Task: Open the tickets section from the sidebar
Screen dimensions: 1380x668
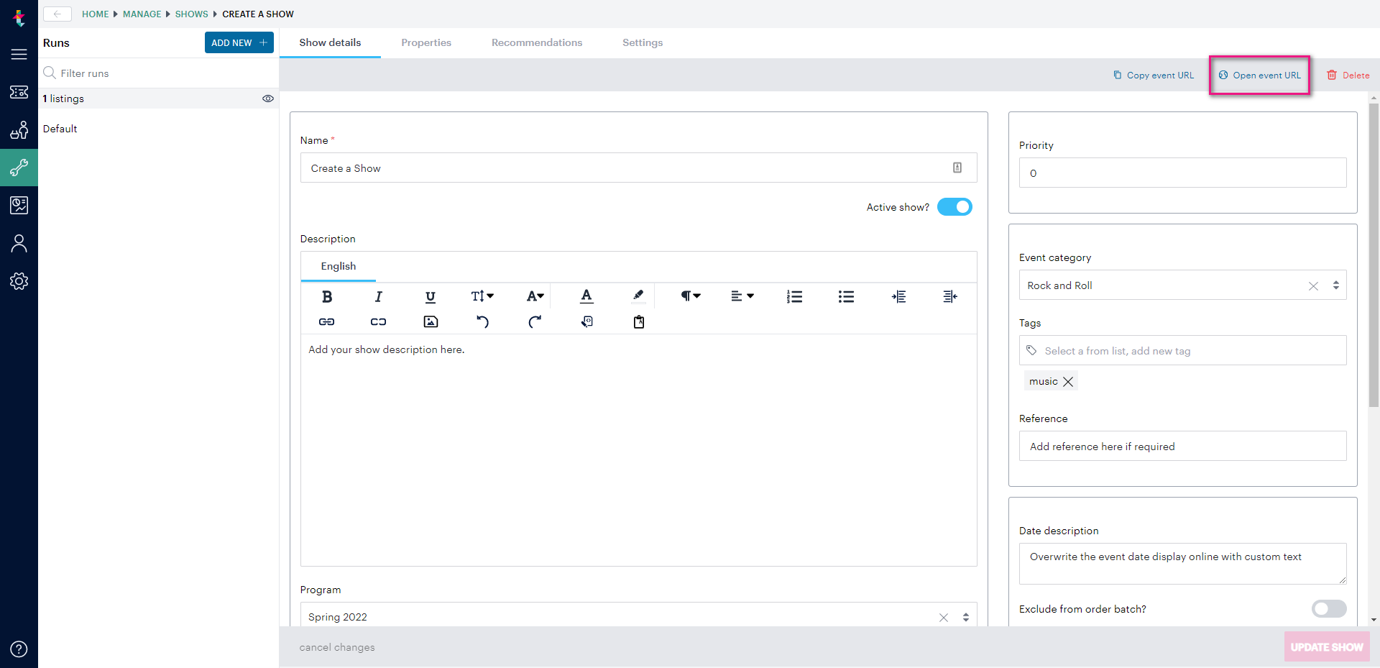Action: click(x=19, y=92)
